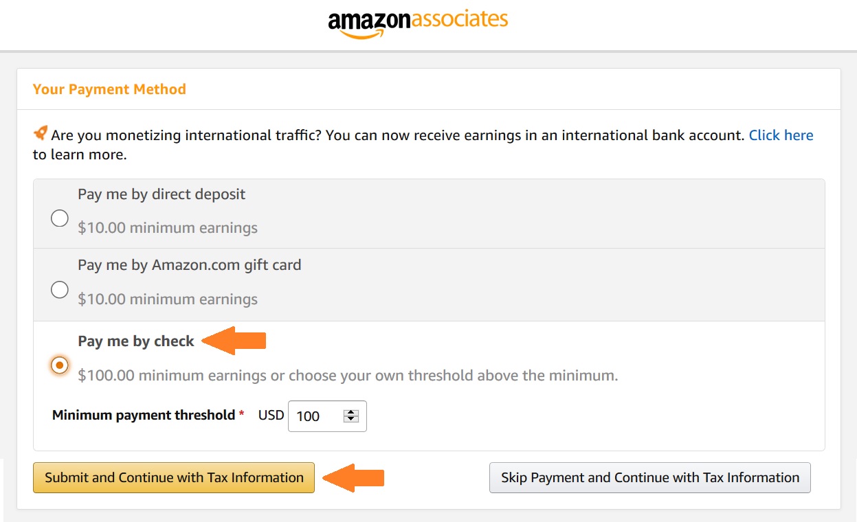Viewport: 857px width, 522px height.
Task: Click the red asterisk after Minimum payment threshold
Action: click(241, 414)
